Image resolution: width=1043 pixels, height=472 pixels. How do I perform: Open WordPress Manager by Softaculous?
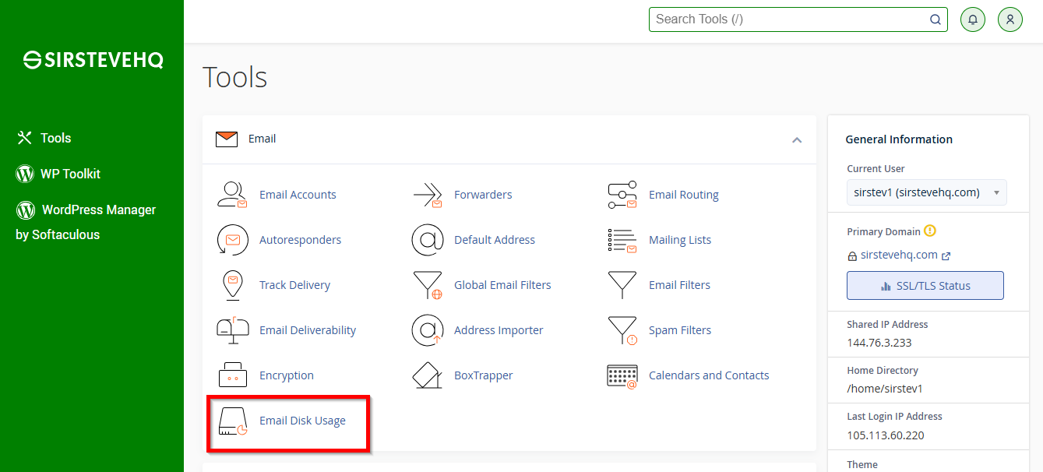point(86,222)
